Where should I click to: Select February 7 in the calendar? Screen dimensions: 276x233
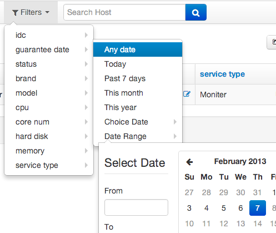pyautogui.click(x=258, y=208)
